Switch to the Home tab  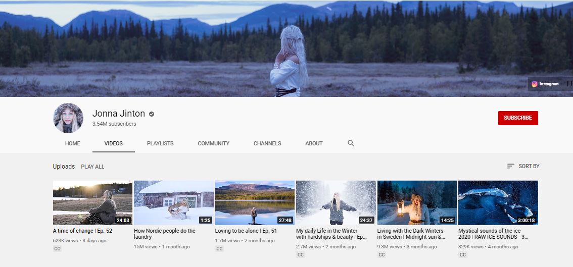[x=72, y=143]
